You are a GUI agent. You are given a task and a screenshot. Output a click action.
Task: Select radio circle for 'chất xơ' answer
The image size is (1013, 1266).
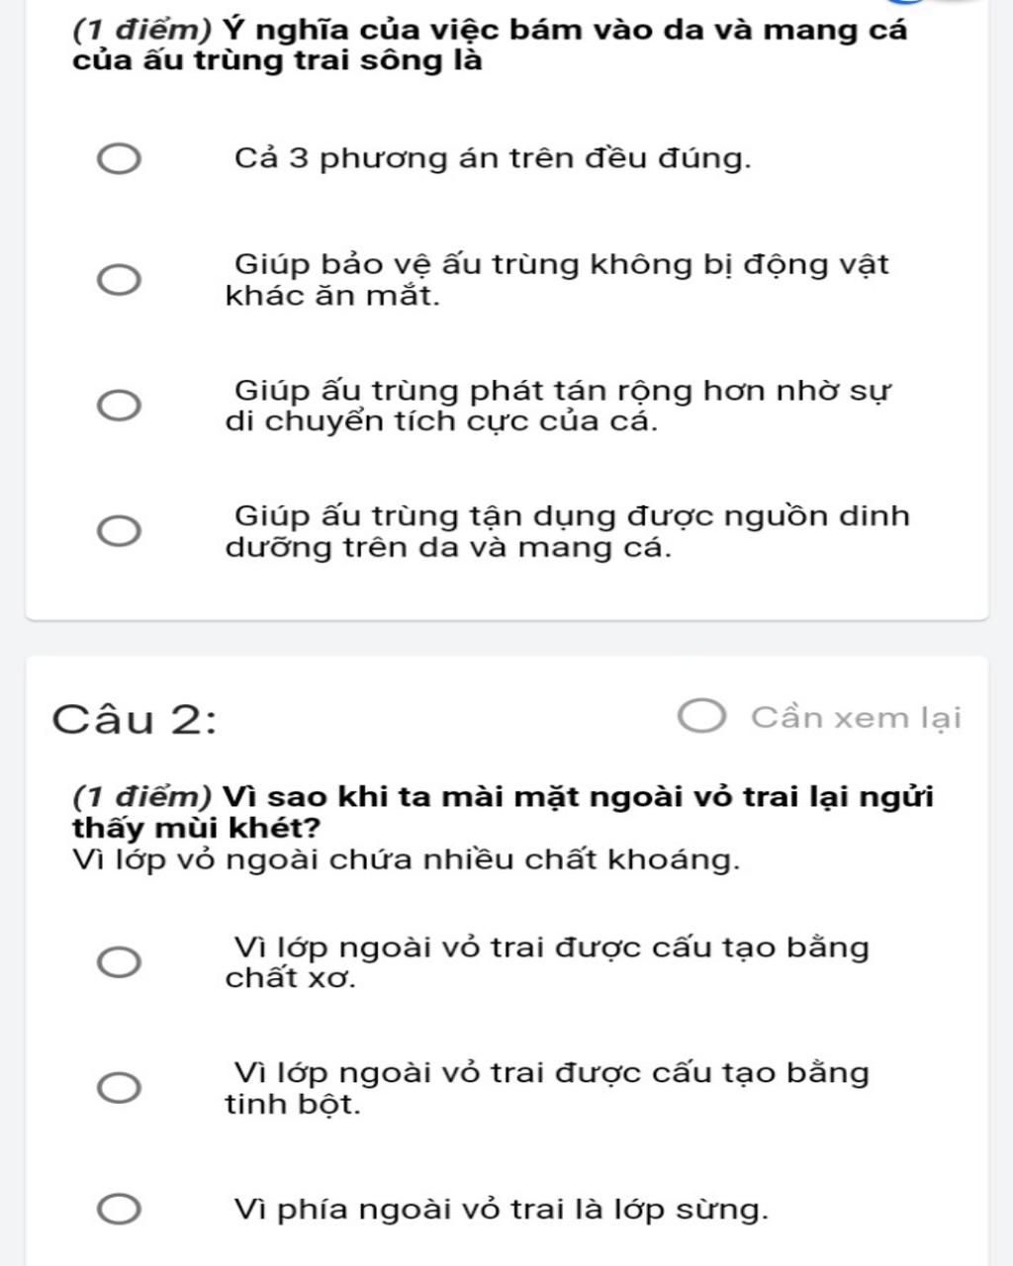[x=118, y=962]
